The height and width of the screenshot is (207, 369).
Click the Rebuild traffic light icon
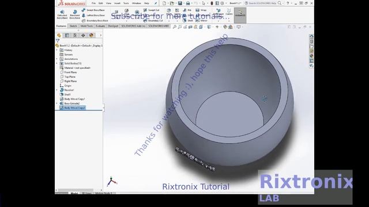[x=212, y=3]
